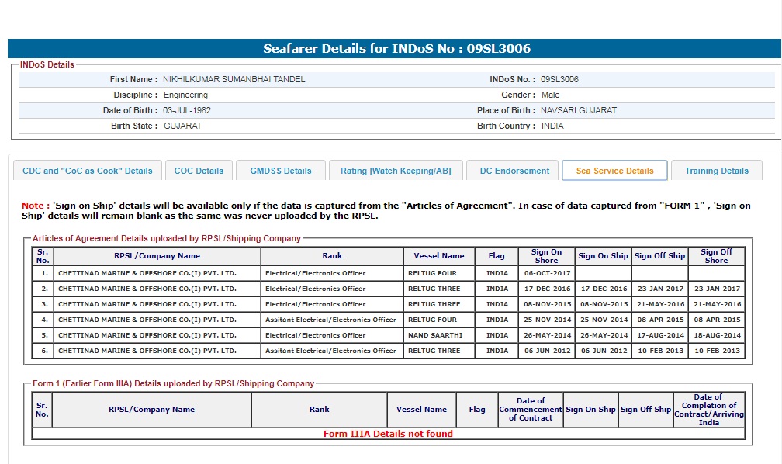Viewport: 782px width, 464px height.
Task: Select the Rating [Watch Keeping/AB] tab
Action: [396, 171]
